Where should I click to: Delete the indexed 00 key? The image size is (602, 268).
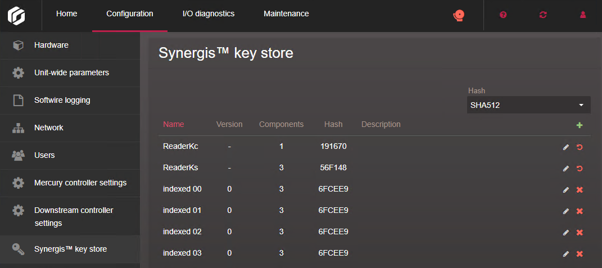click(x=580, y=190)
